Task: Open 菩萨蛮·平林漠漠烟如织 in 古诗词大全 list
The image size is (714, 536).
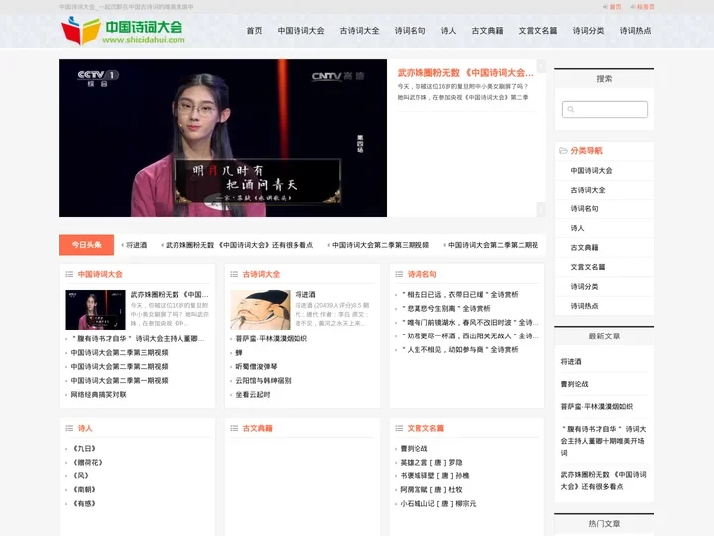Action: point(272,339)
